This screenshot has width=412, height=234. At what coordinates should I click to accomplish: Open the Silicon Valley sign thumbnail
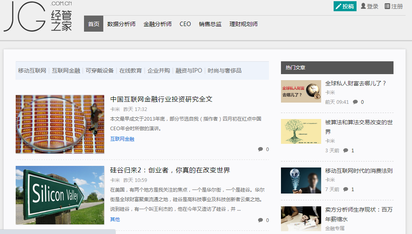pyautogui.click(x=60, y=195)
